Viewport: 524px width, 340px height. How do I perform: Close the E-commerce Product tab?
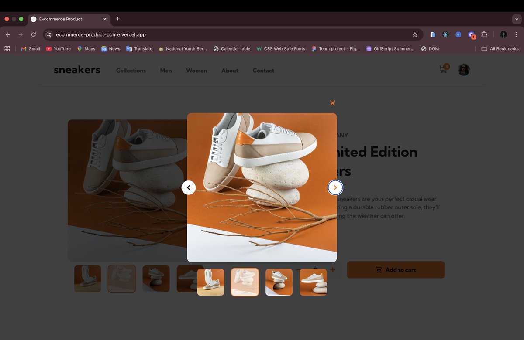click(x=105, y=19)
